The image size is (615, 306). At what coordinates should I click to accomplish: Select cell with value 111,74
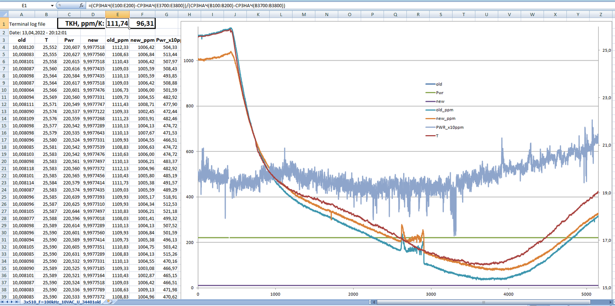118,24
